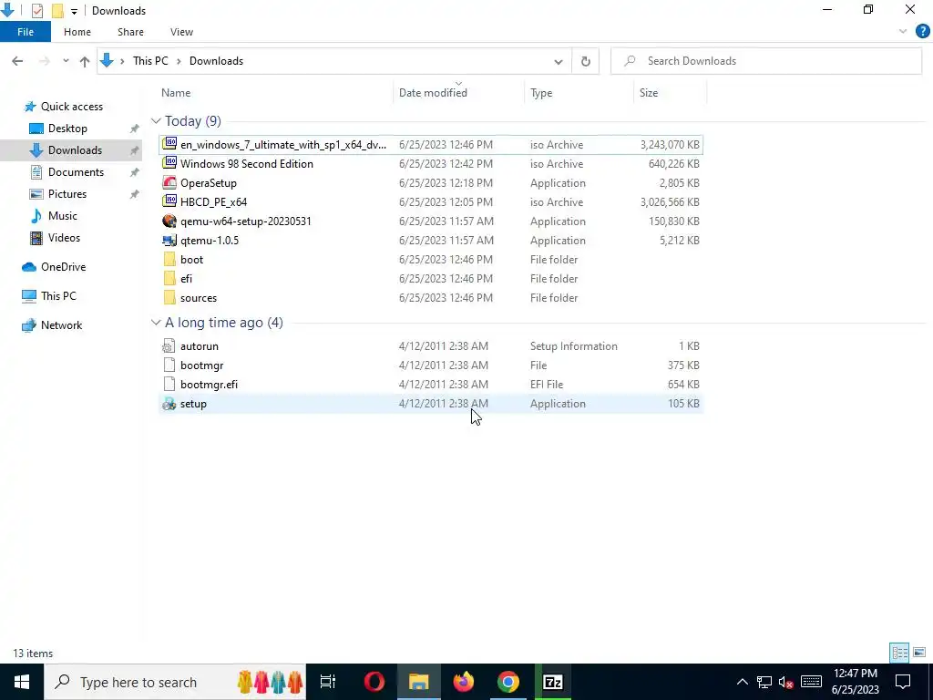
Task: Open Google Chrome from the taskbar
Action: (508, 682)
